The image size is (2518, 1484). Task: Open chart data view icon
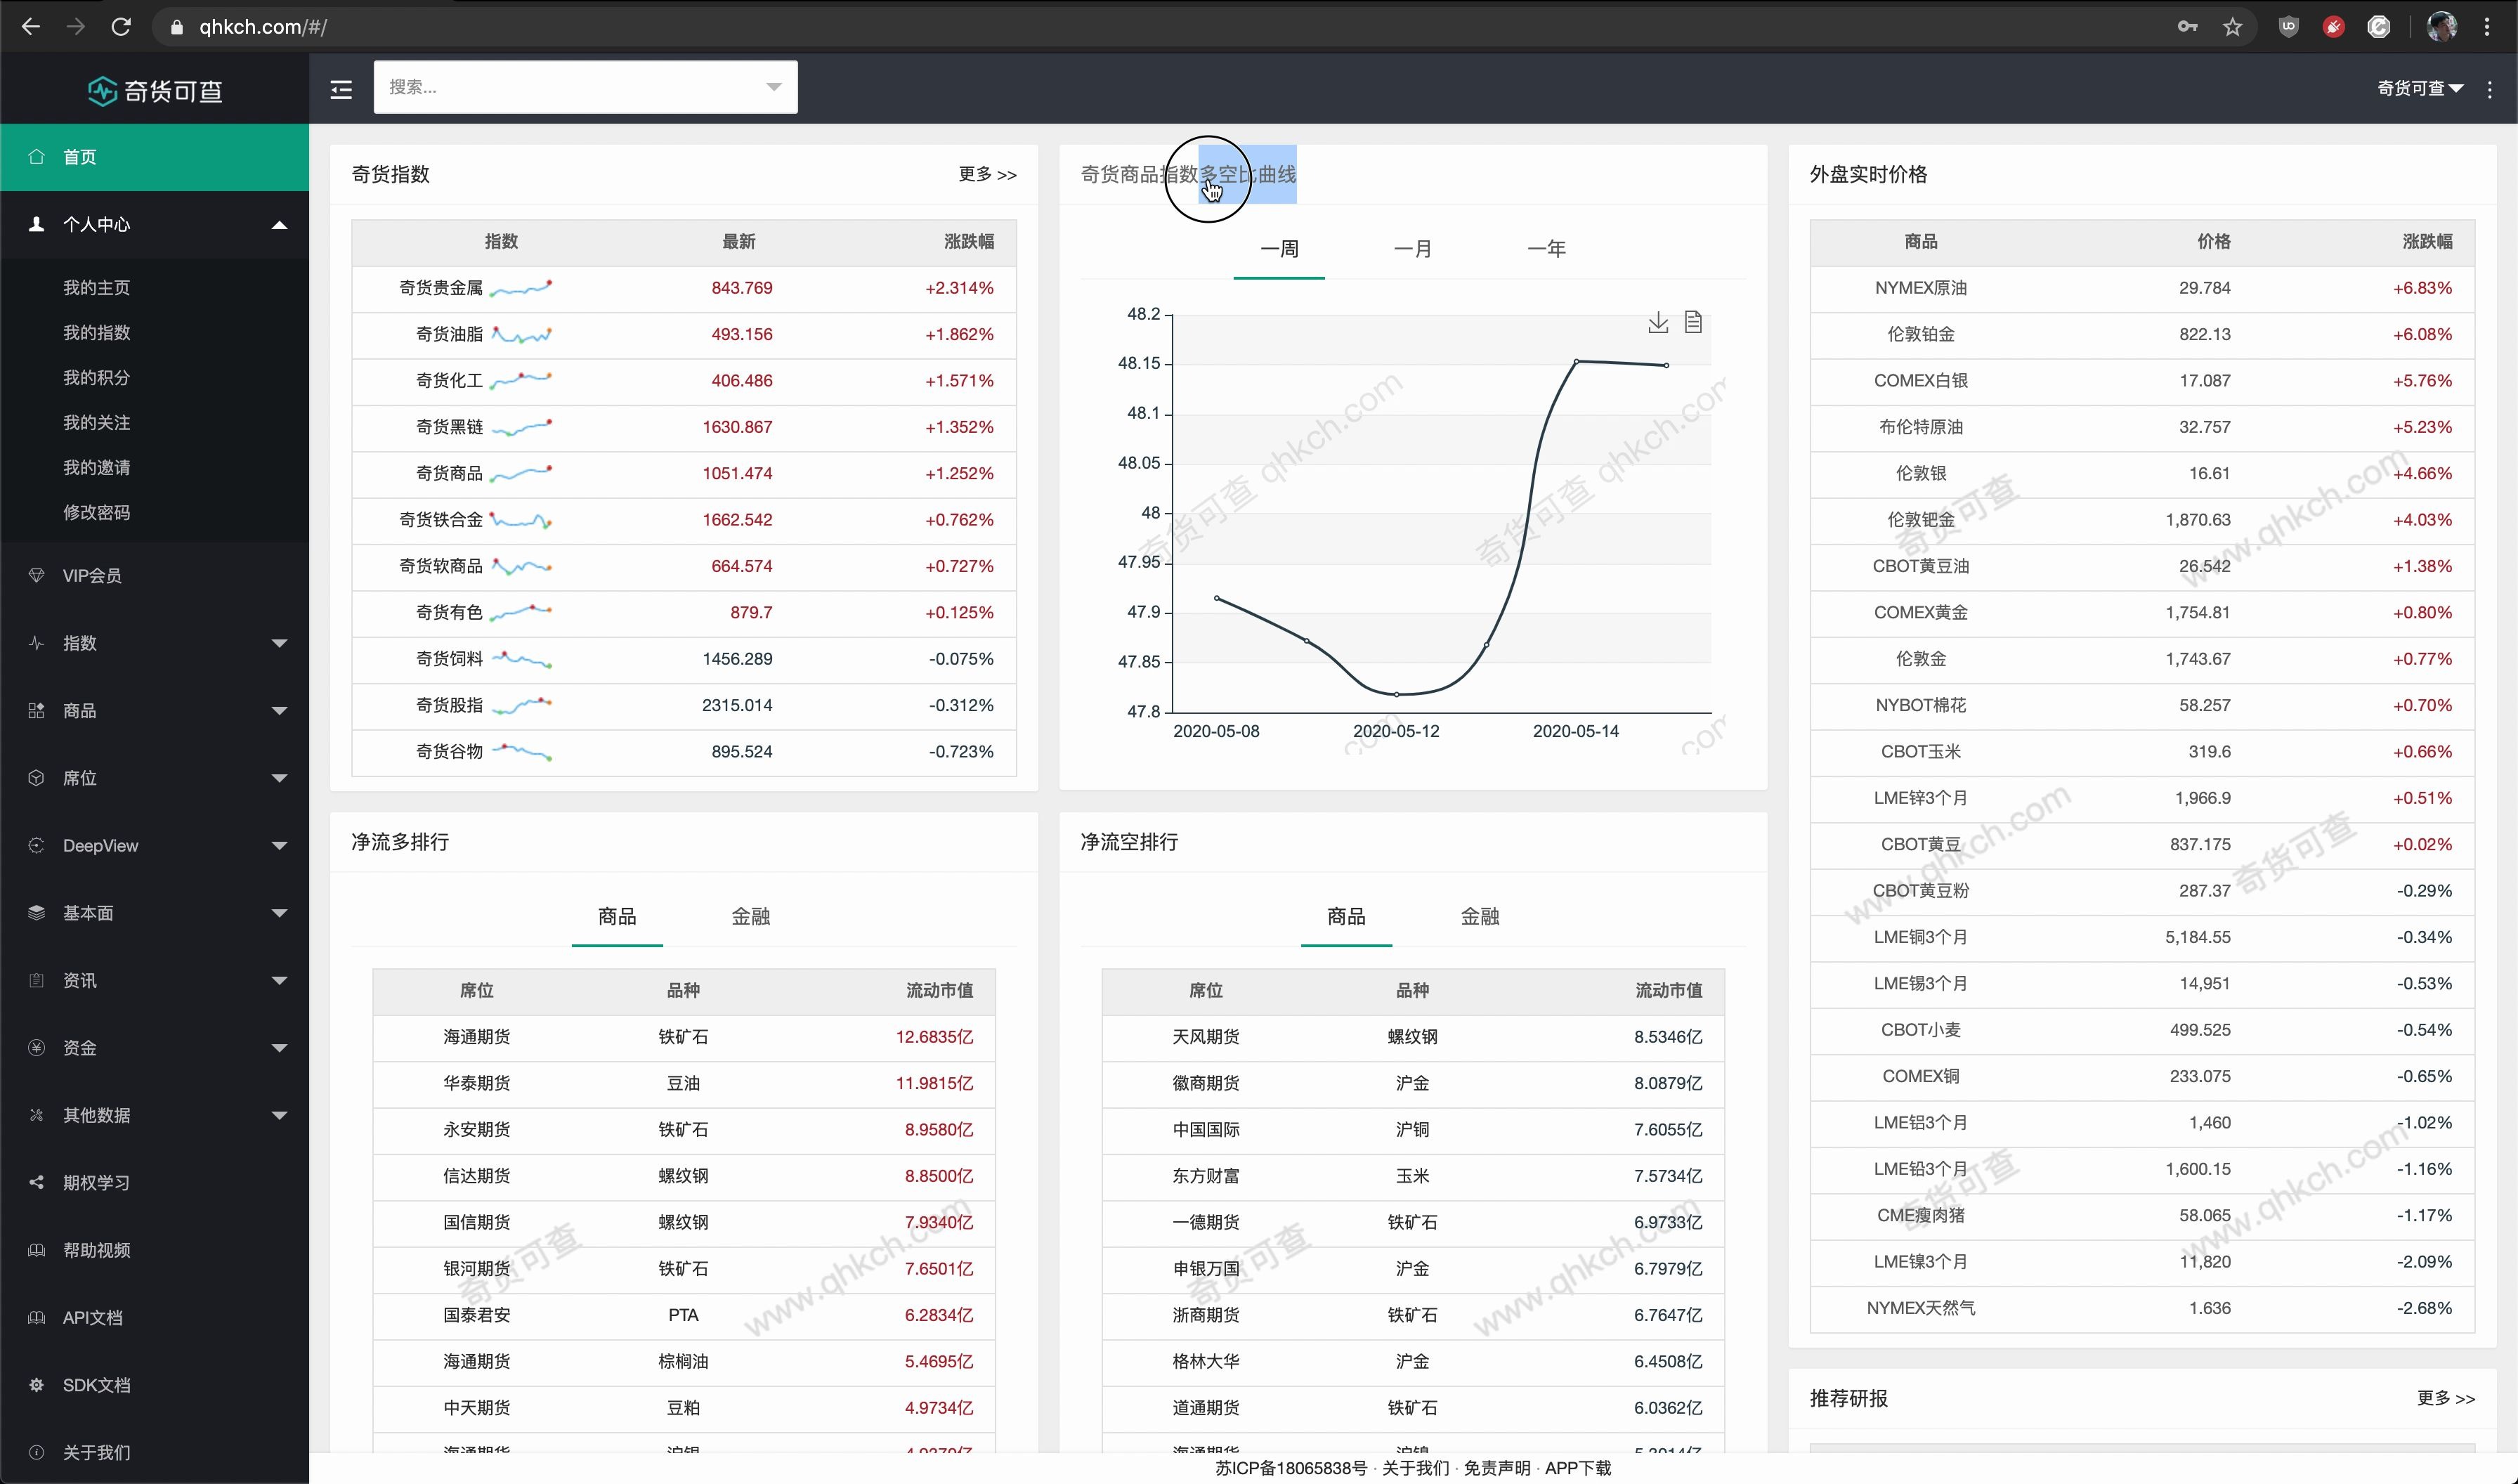pyautogui.click(x=1692, y=322)
